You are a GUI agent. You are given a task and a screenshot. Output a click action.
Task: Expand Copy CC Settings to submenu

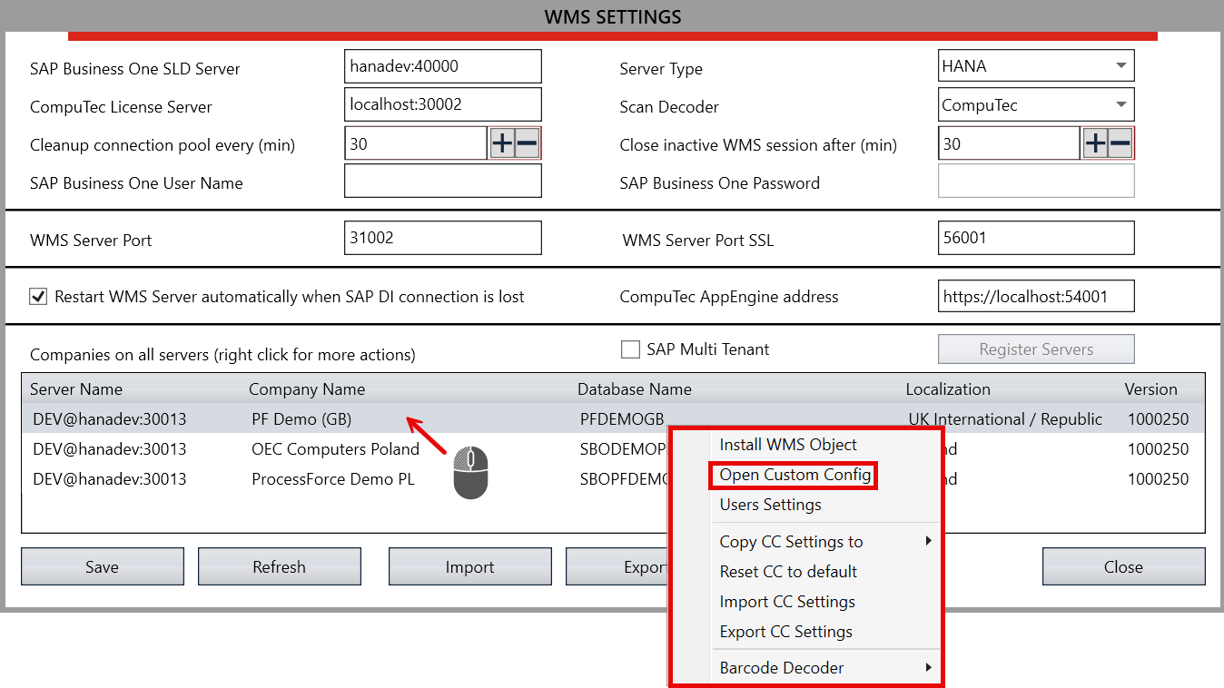pyautogui.click(x=824, y=542)
